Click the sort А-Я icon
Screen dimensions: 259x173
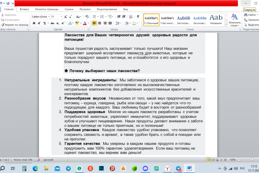click(x=131, y=17)
